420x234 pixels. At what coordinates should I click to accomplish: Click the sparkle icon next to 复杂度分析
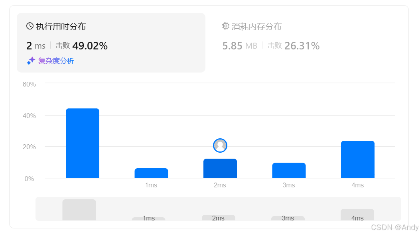click(x=31, y=61)
